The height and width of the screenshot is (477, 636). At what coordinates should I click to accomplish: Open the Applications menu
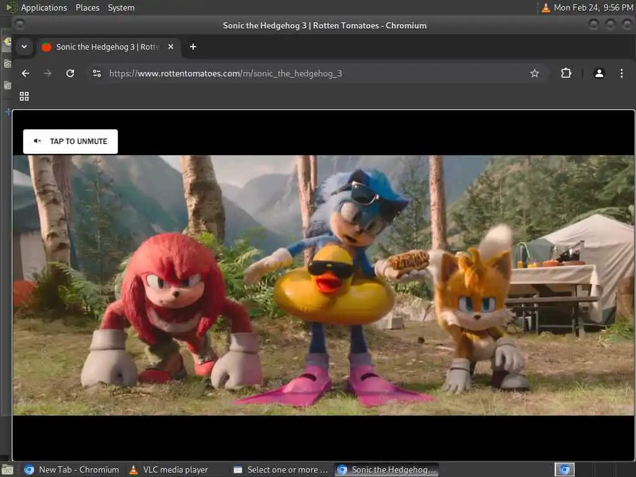click(44, 7)
